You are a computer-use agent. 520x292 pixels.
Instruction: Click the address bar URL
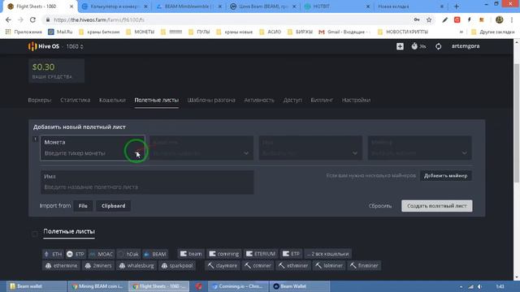pos(99,19)
